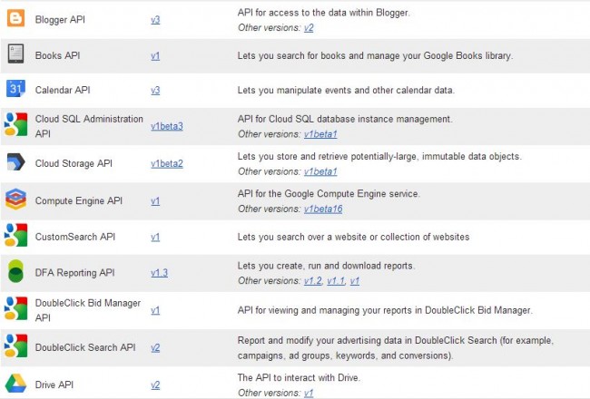This screenshot has height=399, width=590.
Task: Click 'Lets you search for books' description
Action: tap(375, 55)
